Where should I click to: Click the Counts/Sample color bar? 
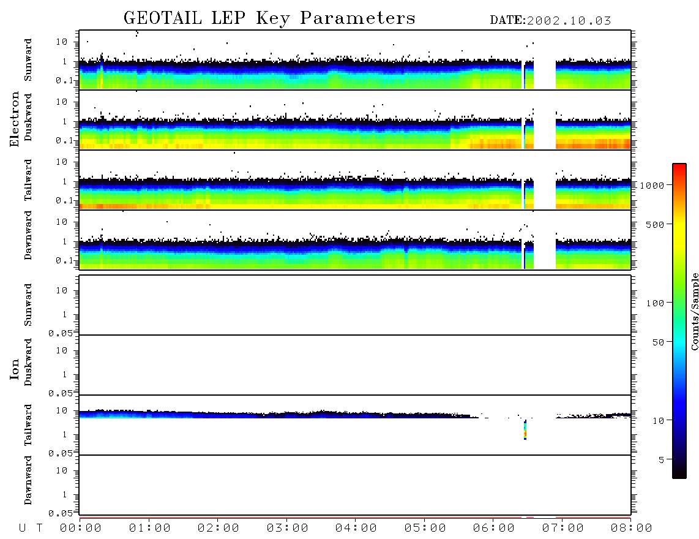[679, 321]
